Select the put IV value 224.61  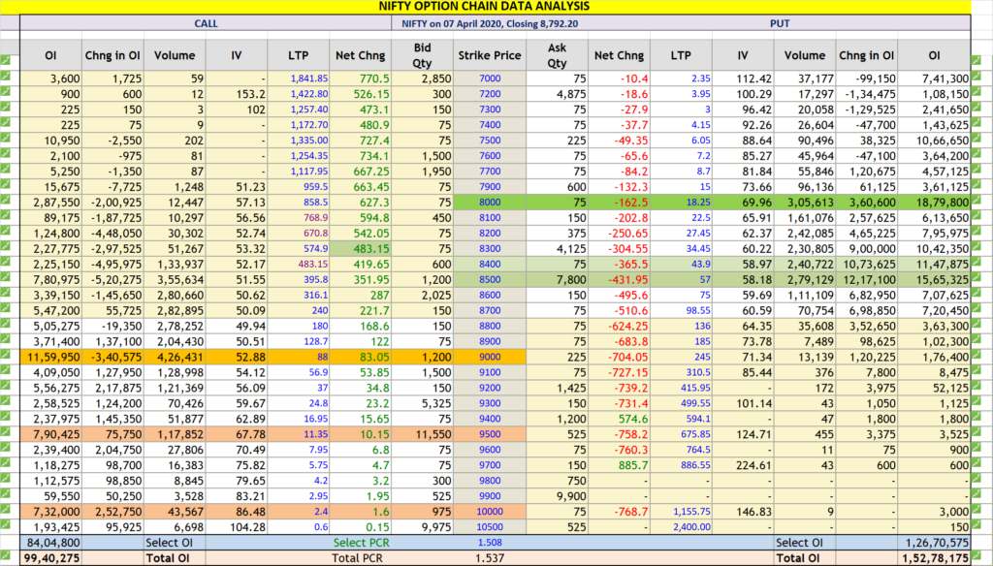[x=753, y=465]
